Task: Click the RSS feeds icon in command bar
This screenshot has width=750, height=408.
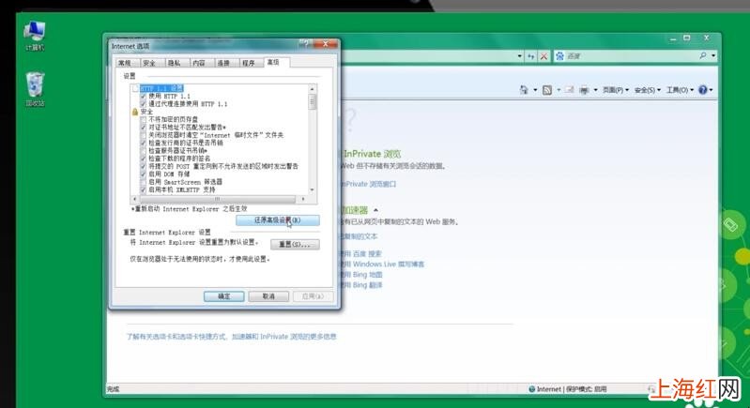Action: coord(547,89)
